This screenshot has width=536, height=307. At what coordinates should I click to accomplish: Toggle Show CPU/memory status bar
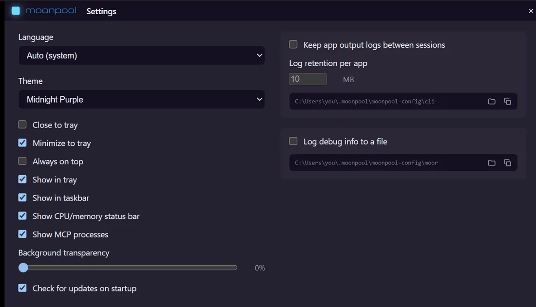coord(22,216)
